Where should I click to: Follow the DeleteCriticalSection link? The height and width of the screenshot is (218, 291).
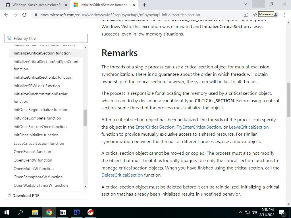pos(122,175)
